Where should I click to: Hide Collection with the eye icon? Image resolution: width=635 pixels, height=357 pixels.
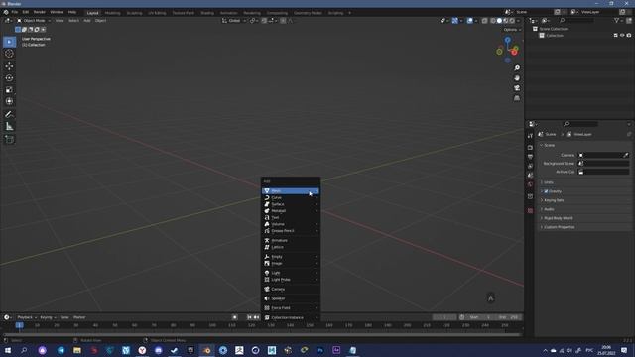tap(622, 36)
